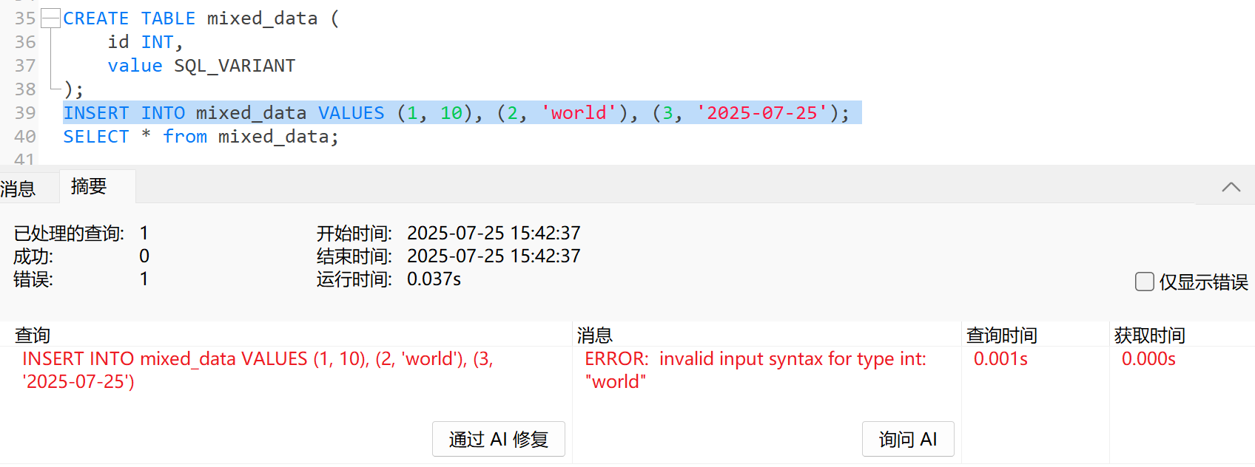Click the 询问 AI button
Image resolution: width=1255 pixels, height=467 pixels.
(x=908, y=439)
